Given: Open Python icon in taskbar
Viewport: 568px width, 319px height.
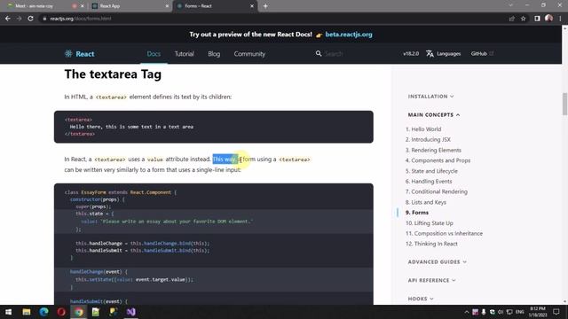Looking at the screenshot, I should (113, 312).
